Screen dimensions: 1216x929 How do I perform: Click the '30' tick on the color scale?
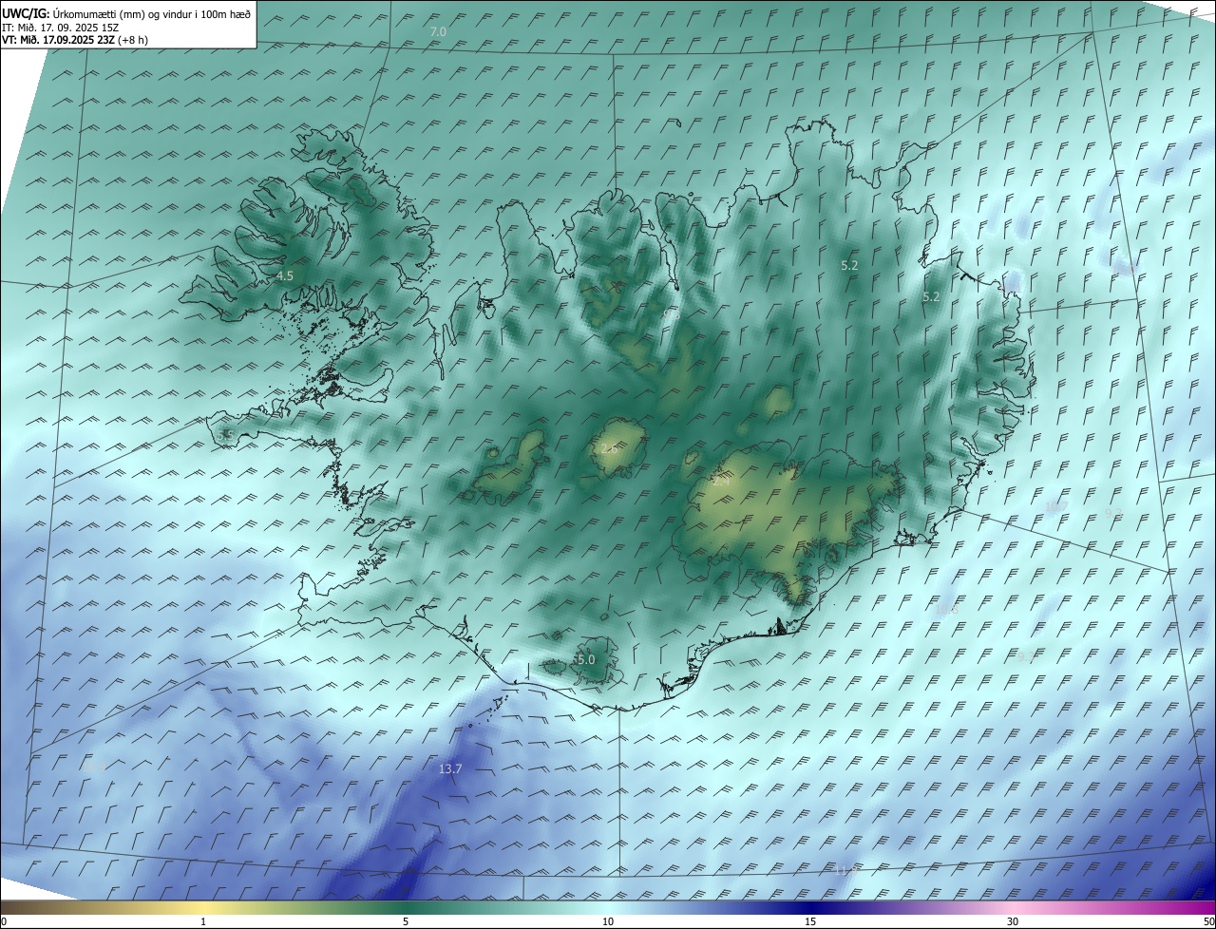1013,922
